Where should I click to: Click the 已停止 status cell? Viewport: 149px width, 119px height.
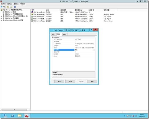48,12
